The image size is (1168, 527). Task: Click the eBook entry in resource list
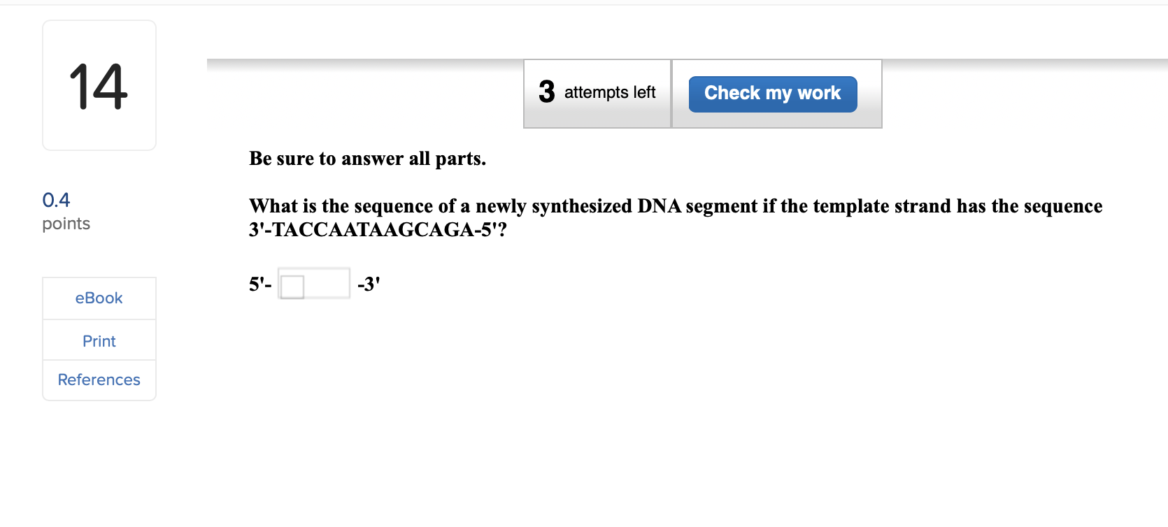[99, 298]
